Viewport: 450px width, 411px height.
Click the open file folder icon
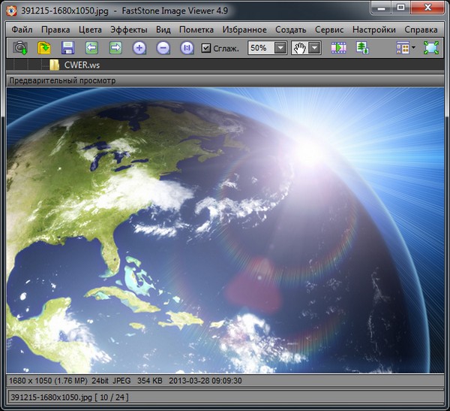pos(44,48)
